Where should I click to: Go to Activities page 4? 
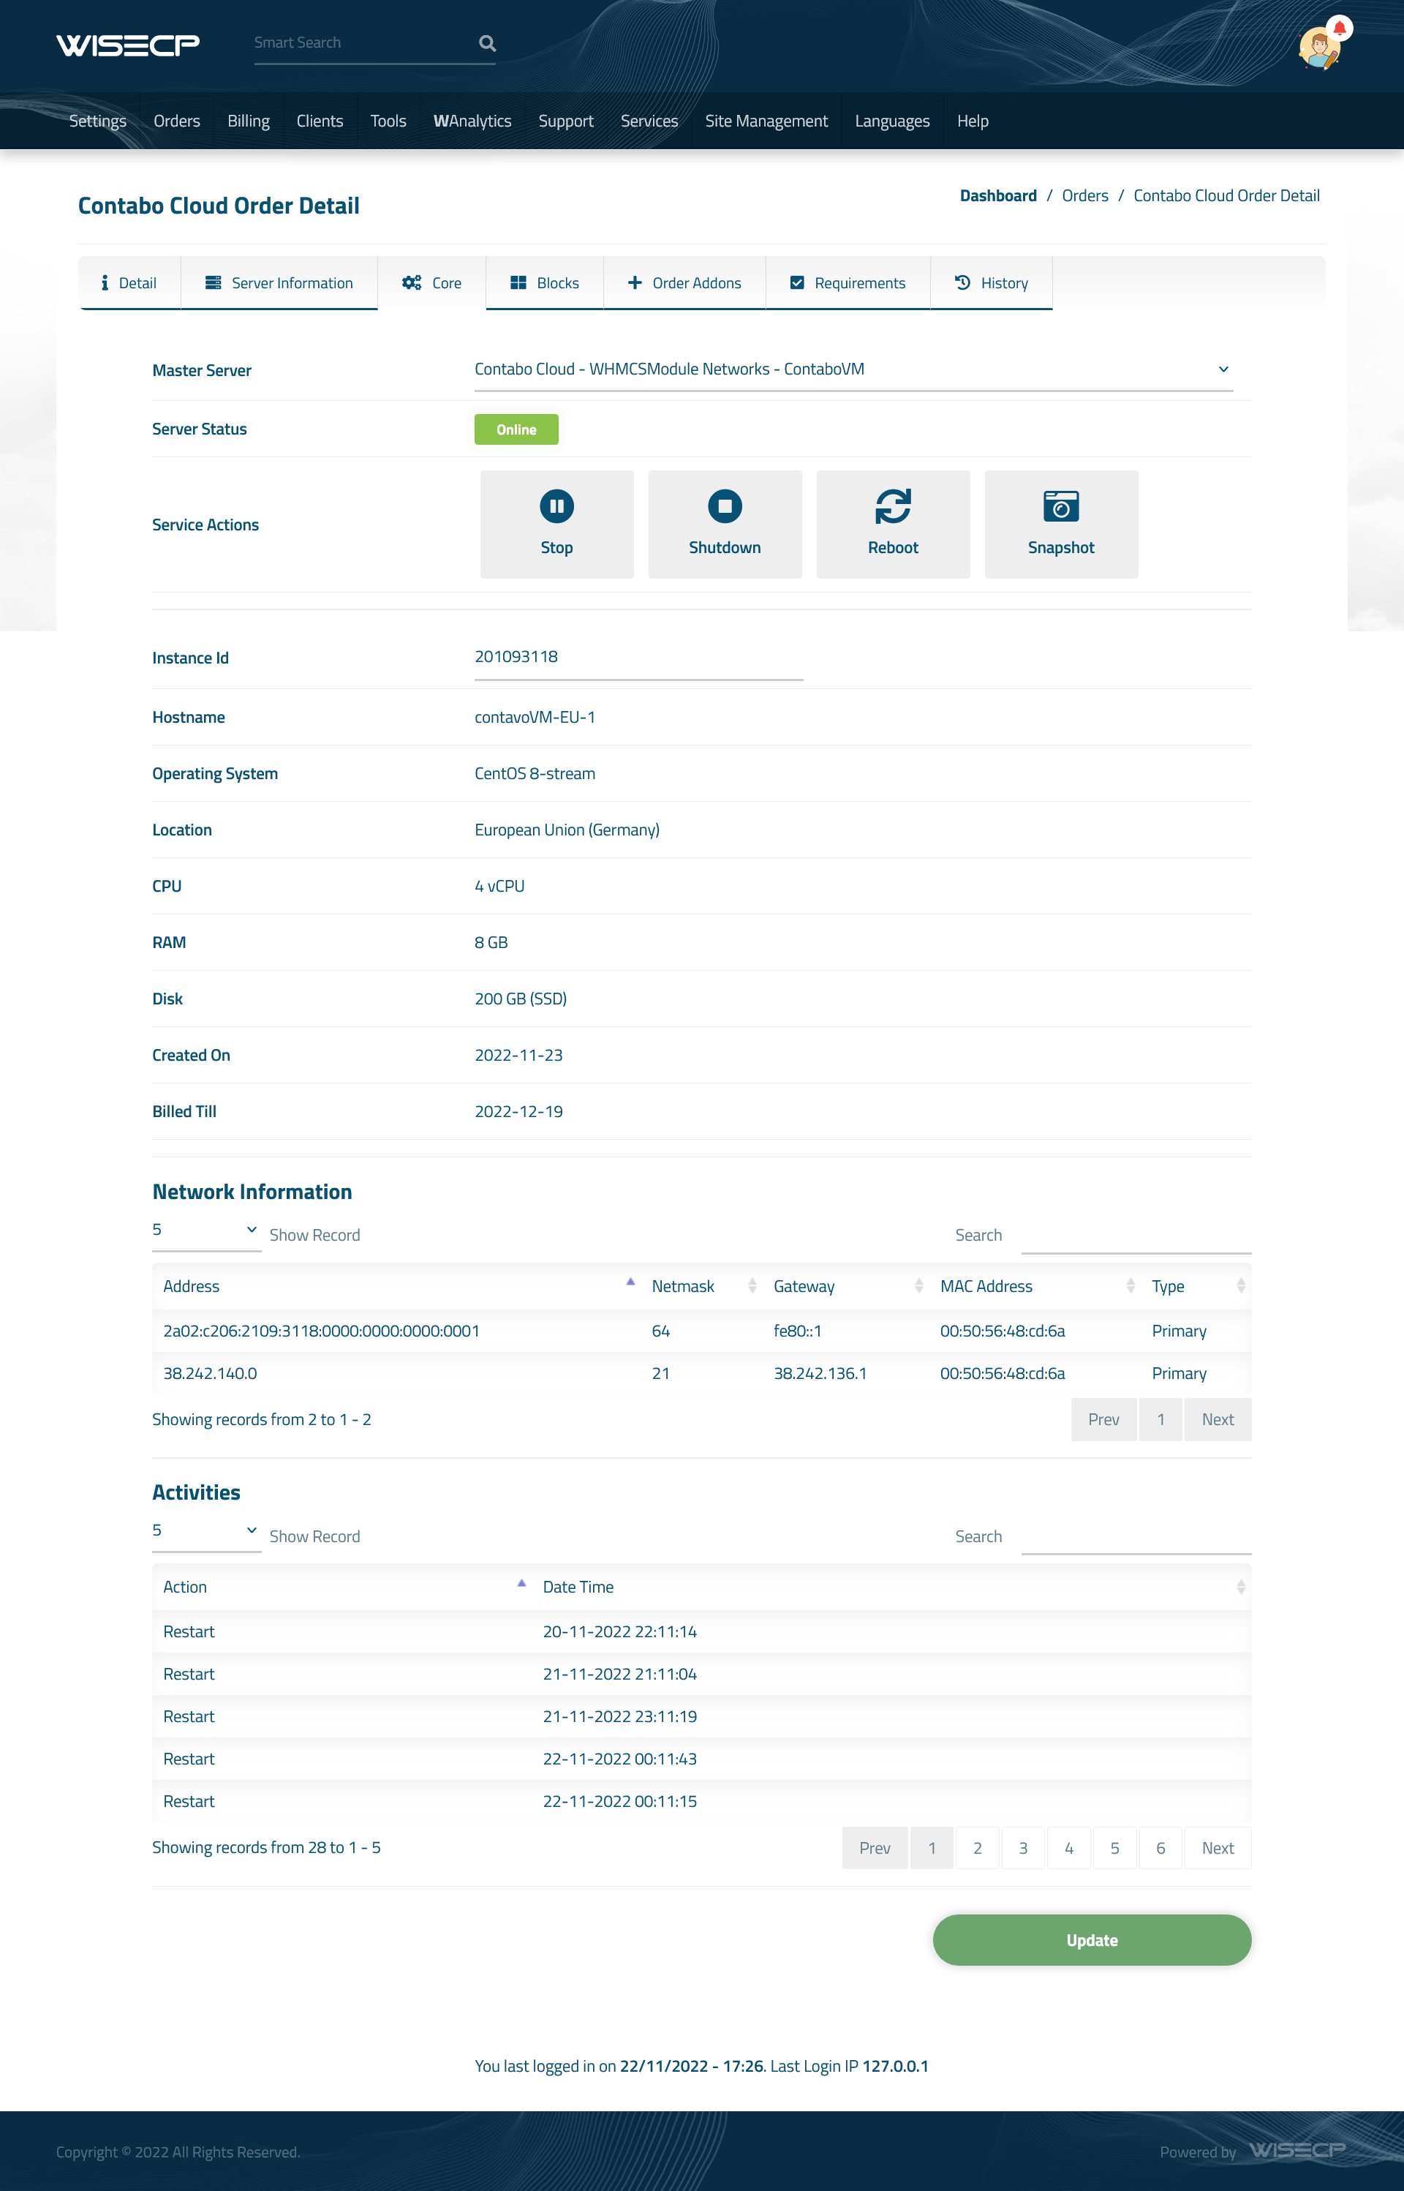(x=1069, y=1847)
